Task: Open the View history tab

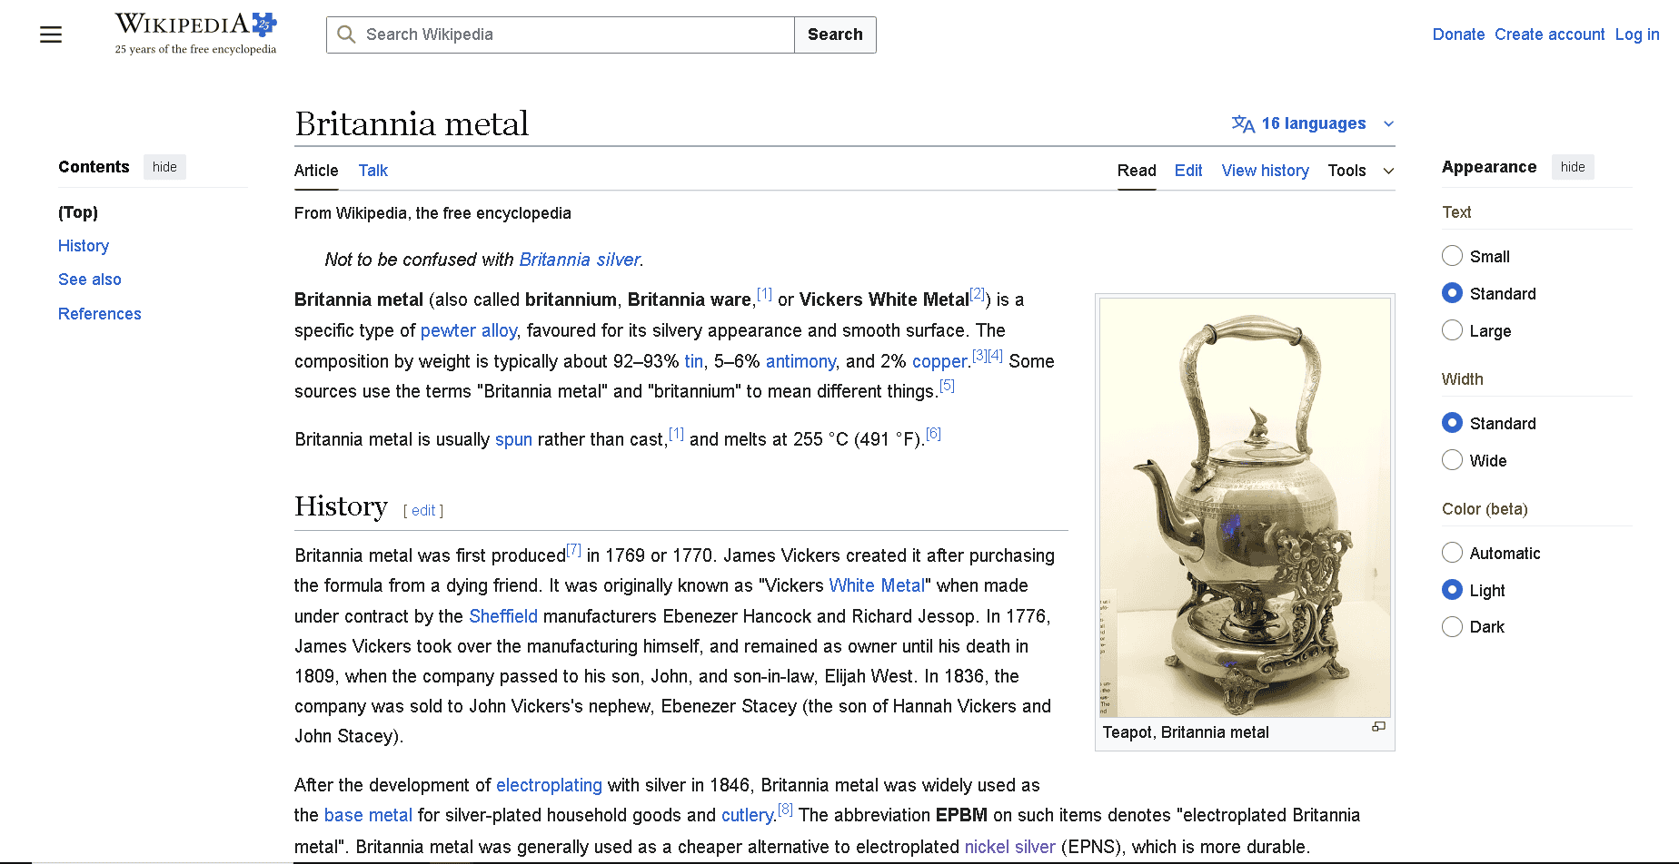Action: pyautogui.click(x=1265, y=171)
